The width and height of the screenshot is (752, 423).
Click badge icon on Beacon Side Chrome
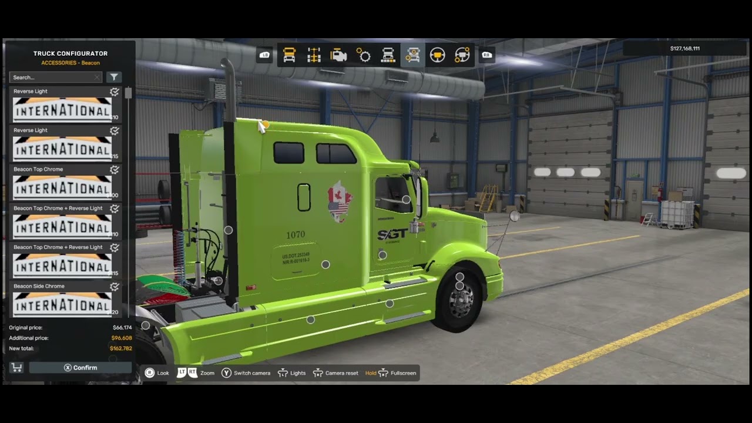[x=115, y=287]
